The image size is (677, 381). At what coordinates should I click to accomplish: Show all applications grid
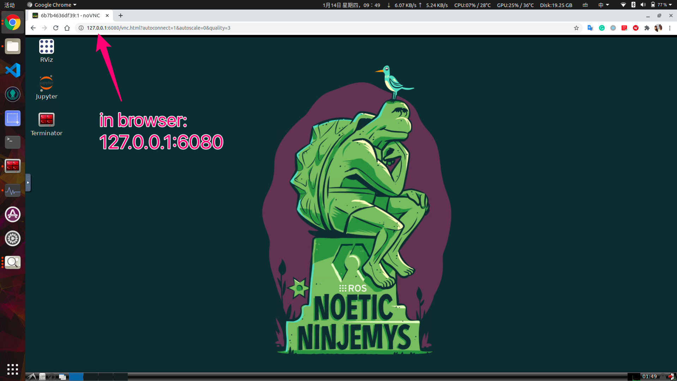tap(12, 369)
